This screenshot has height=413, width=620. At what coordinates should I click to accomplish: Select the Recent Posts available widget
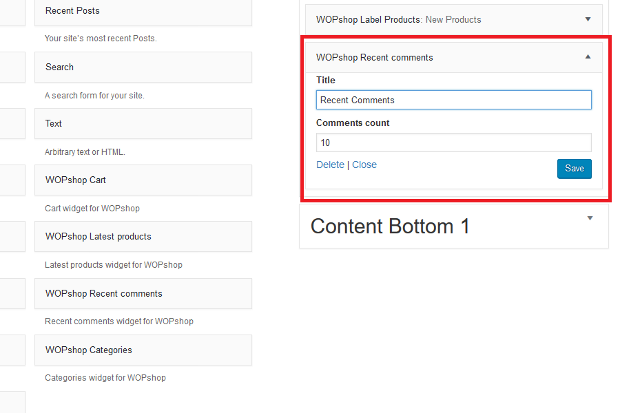[143, 11]
